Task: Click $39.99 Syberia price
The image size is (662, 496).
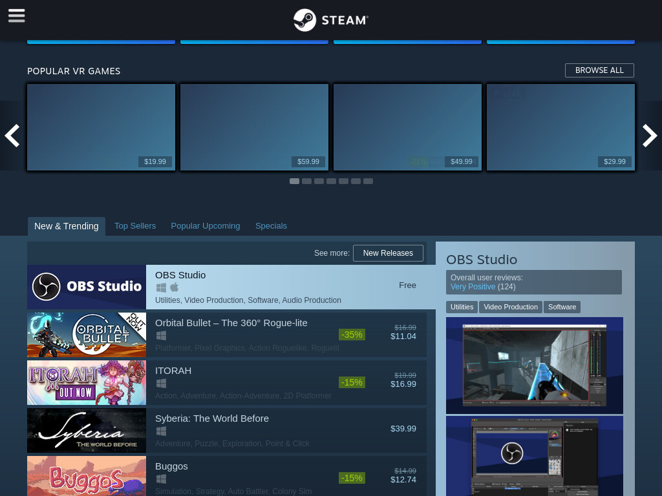Action: [x=403, y=429]
